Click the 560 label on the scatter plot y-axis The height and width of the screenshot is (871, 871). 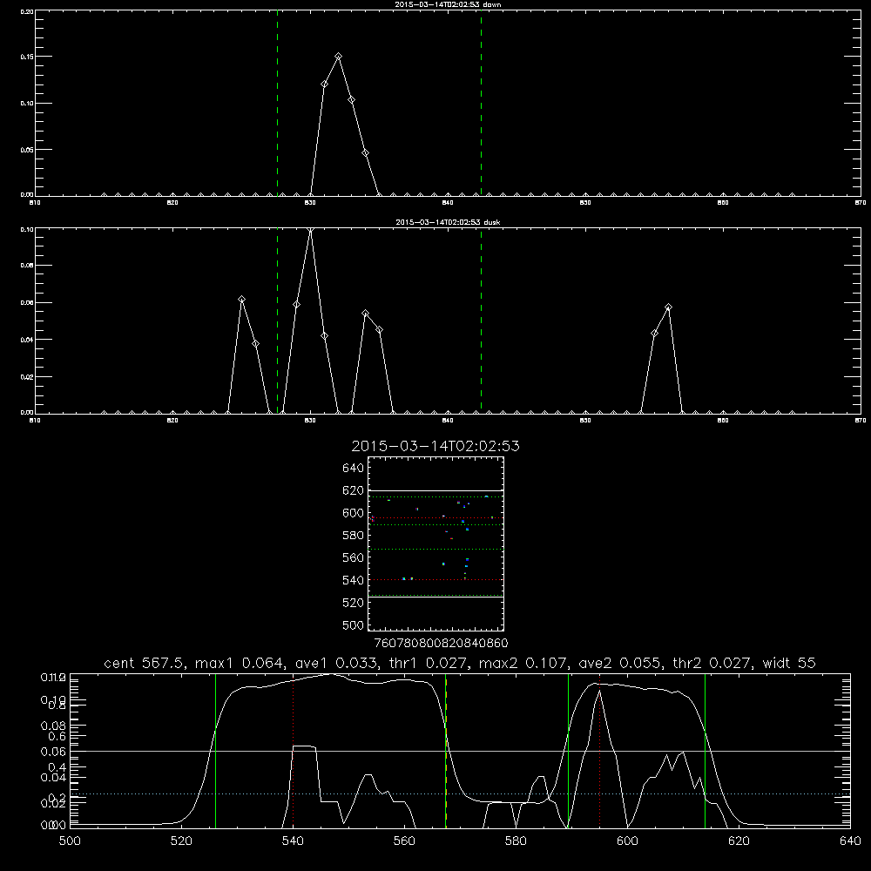click(354, 557)
